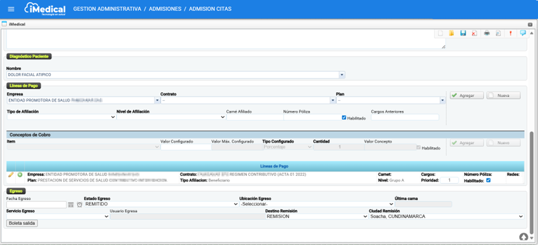Screen dimensions: 538x245
Task: Click the scroll-to-top arrow icon
Action: [x=523, y=237]
